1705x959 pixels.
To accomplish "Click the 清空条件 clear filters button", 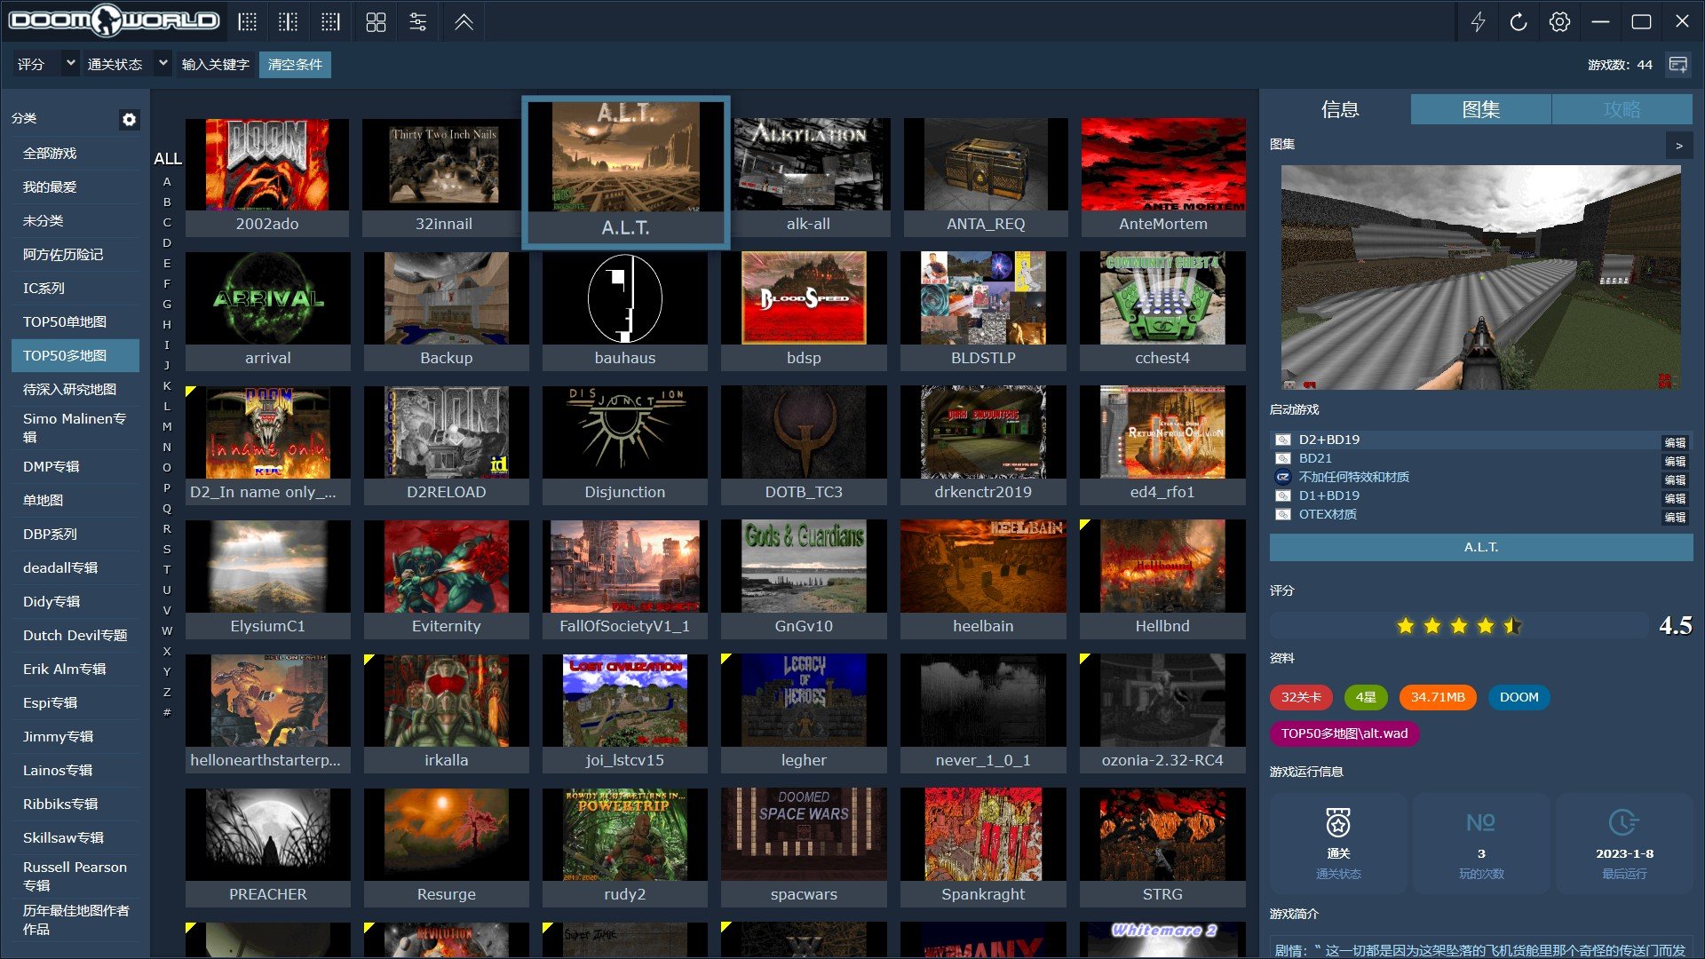I will click(x=295, y=64).
